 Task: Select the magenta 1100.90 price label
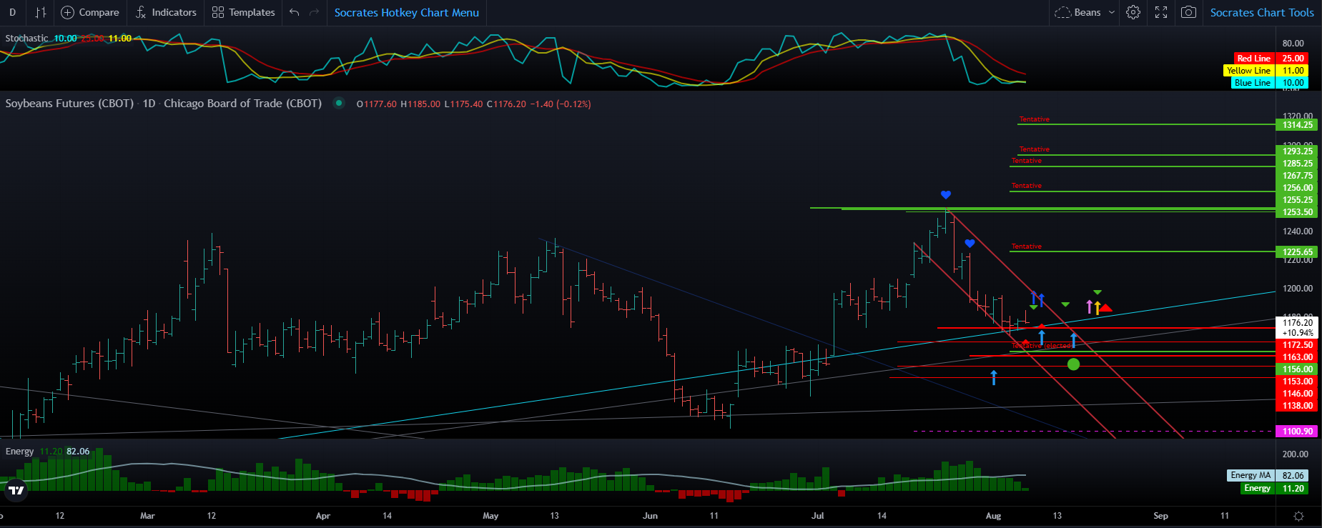[x=1297, y=432]
